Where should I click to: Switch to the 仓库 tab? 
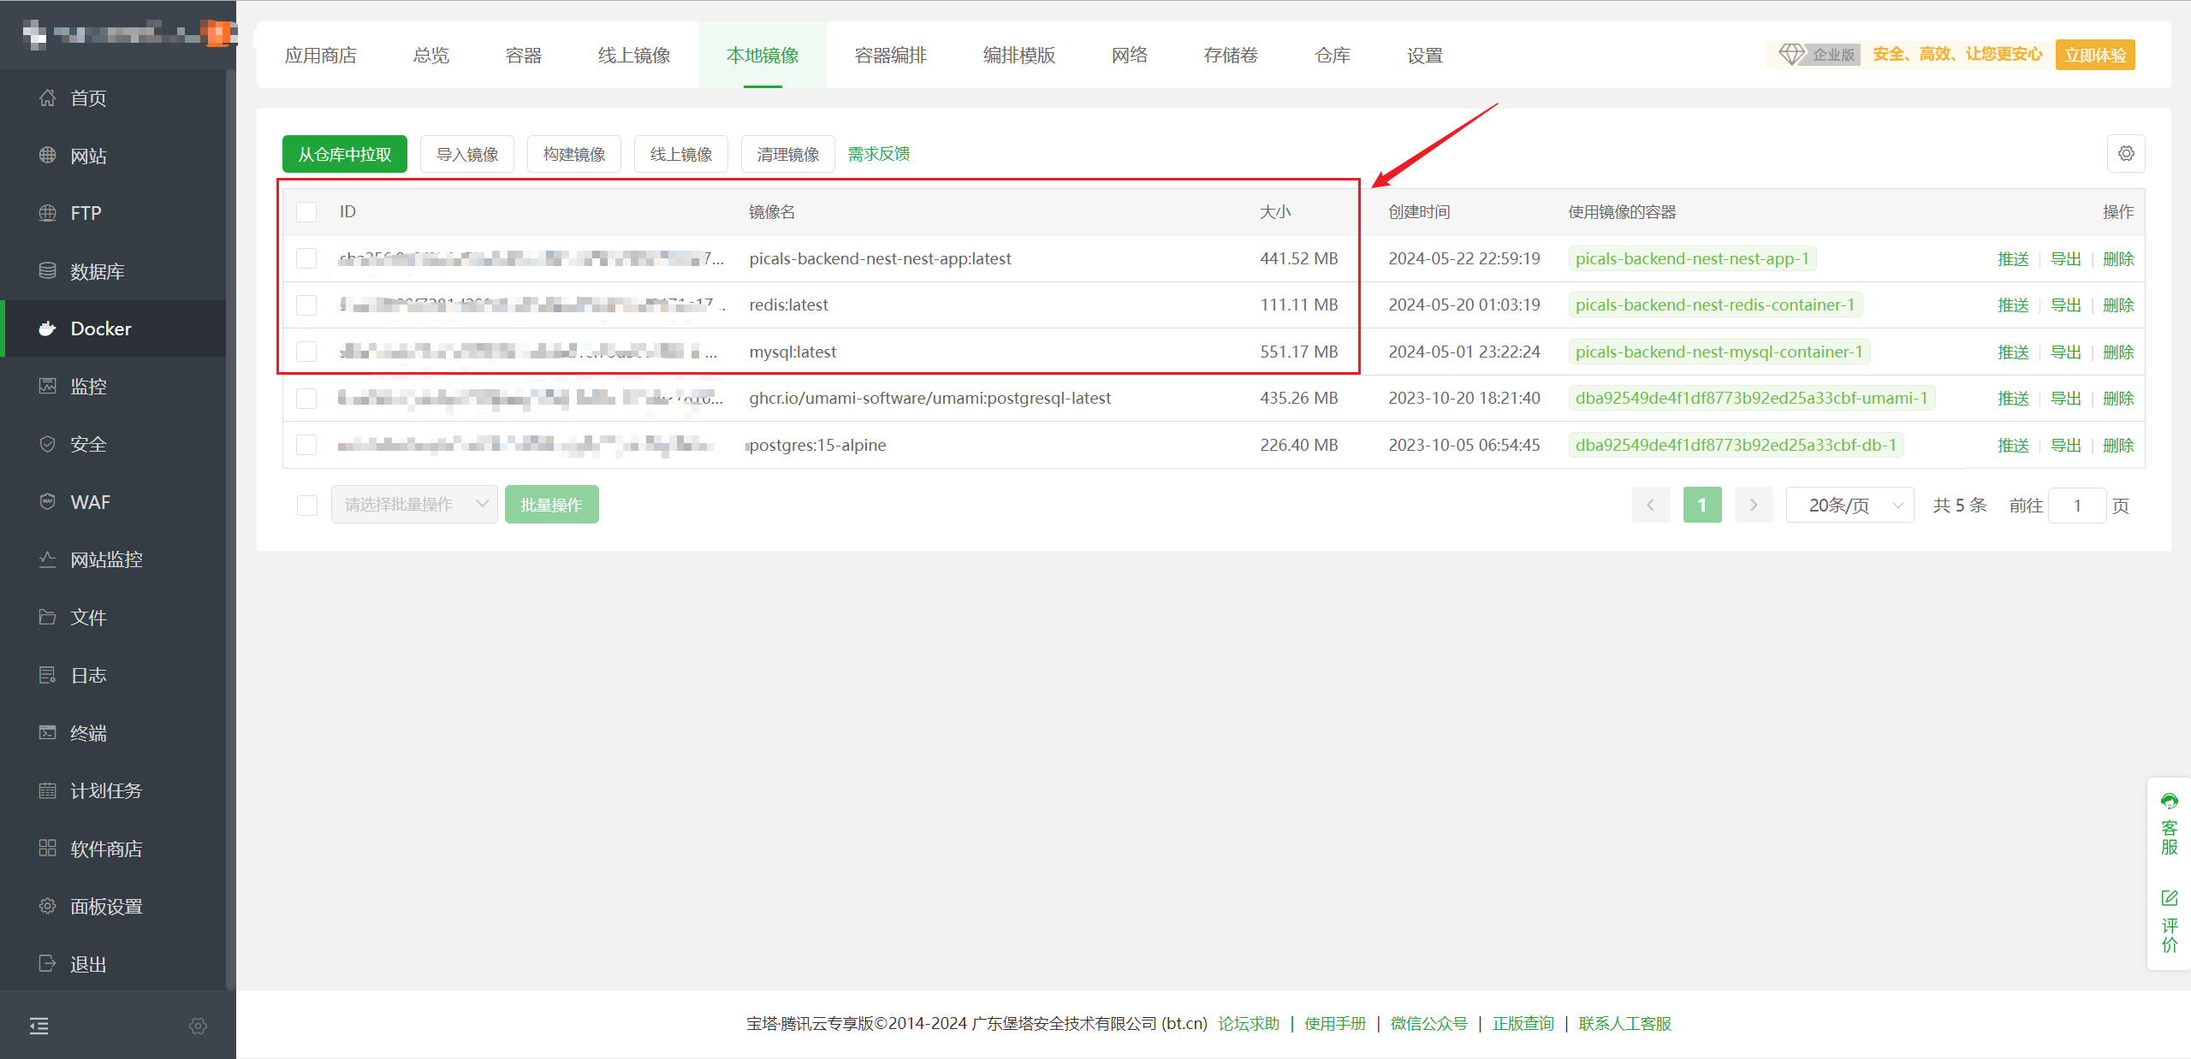[1332, 55]
